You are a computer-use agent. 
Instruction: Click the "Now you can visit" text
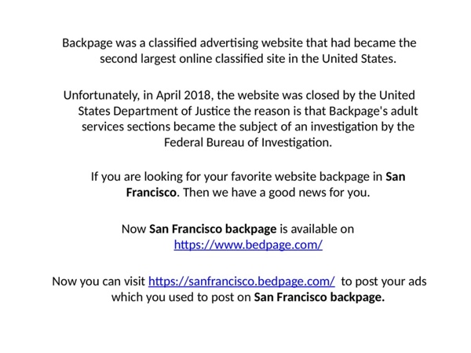point(98,281)
